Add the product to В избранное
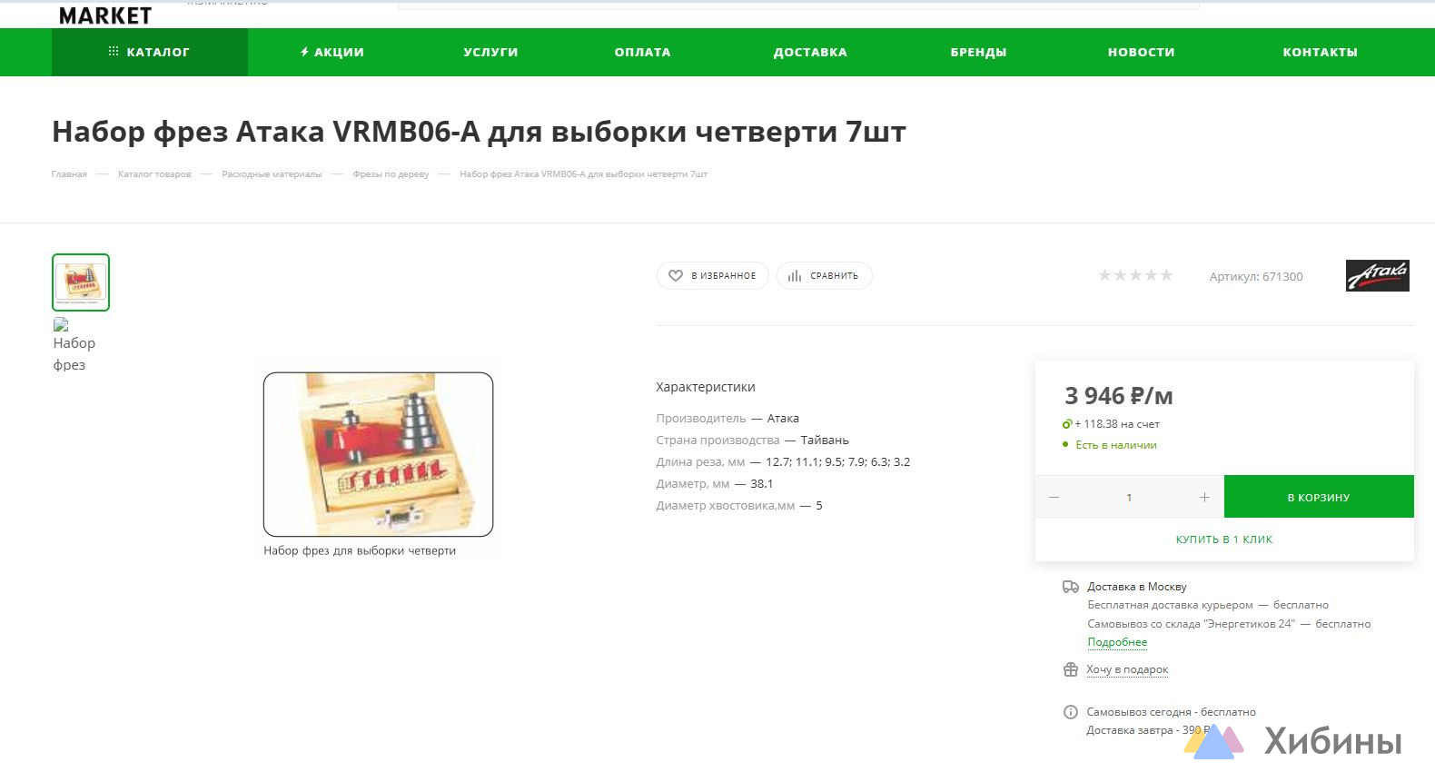The height and width of the screenshot is (782, 1435). pos(713,275)
